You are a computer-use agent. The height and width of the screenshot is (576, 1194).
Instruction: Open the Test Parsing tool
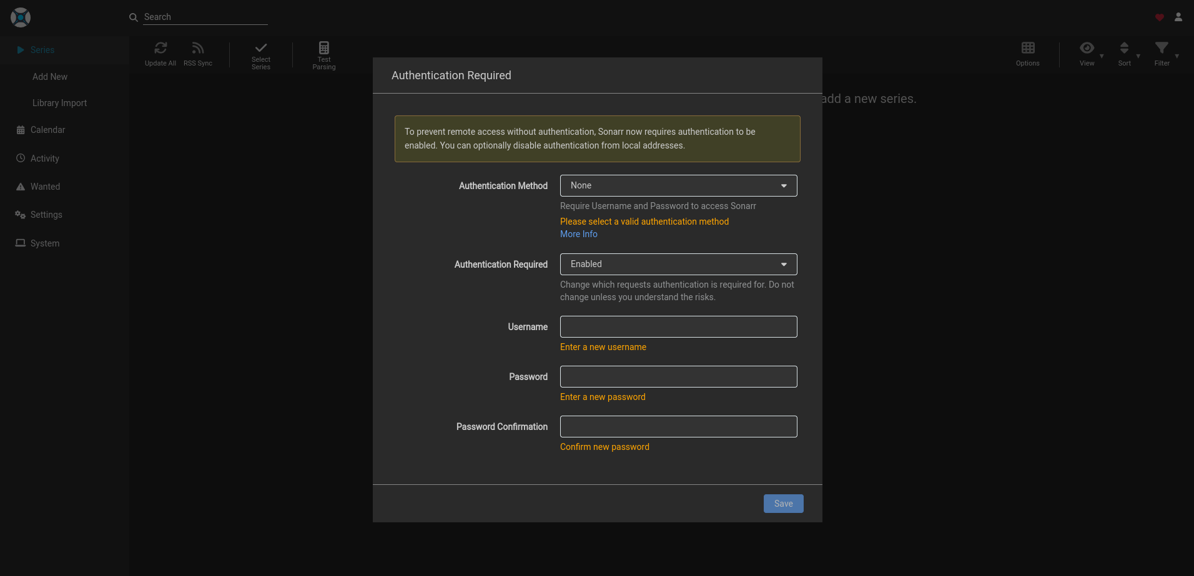324,56
